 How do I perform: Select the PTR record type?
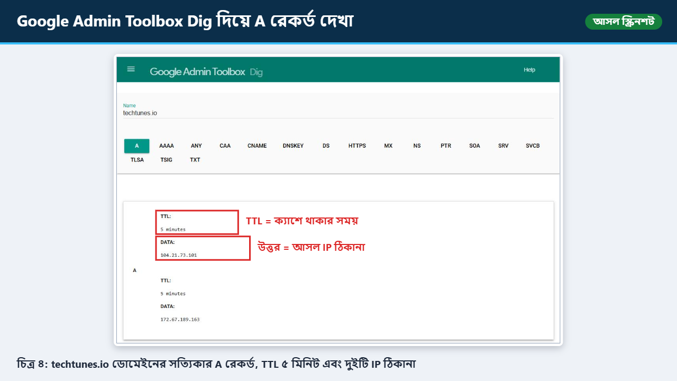446,146
